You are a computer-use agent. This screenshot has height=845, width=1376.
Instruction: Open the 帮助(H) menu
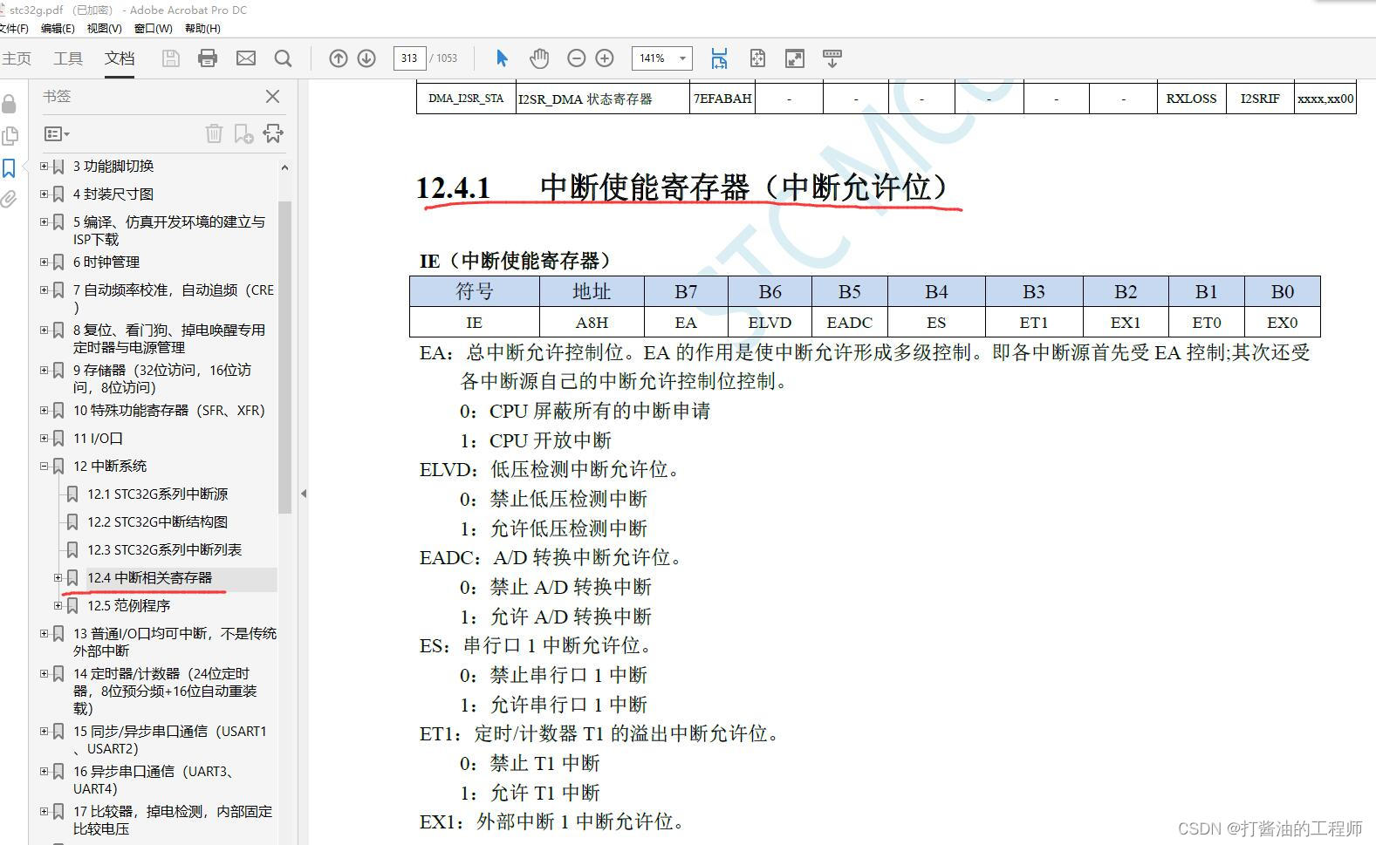click(202, 28)
